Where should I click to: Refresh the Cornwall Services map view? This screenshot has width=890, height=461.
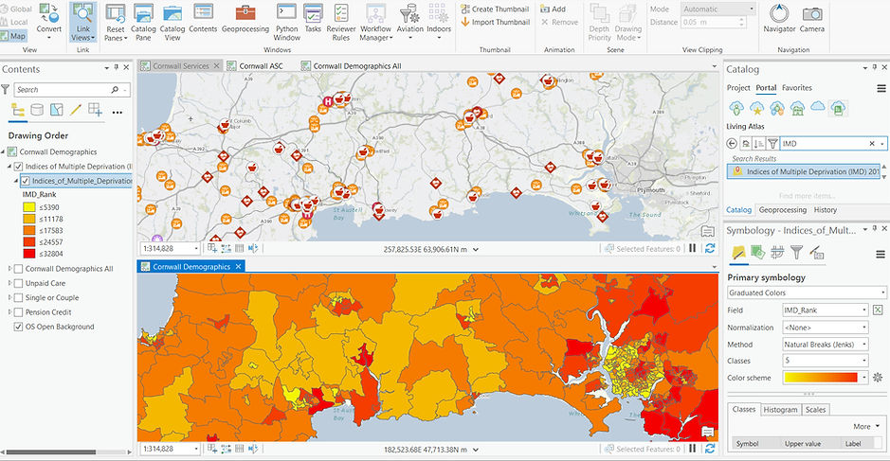pyautogui.click(x=710, y=248)
